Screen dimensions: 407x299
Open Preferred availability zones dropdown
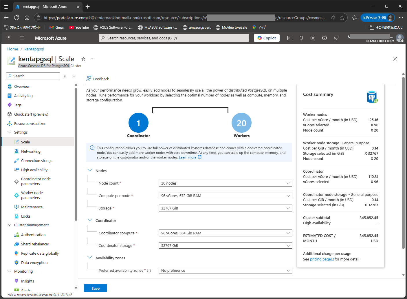tap(225, 270)
